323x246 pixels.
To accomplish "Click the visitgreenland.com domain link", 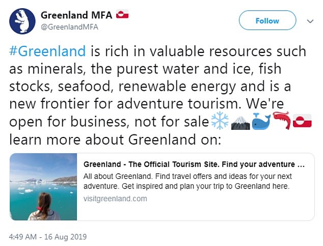I will 115,199.
